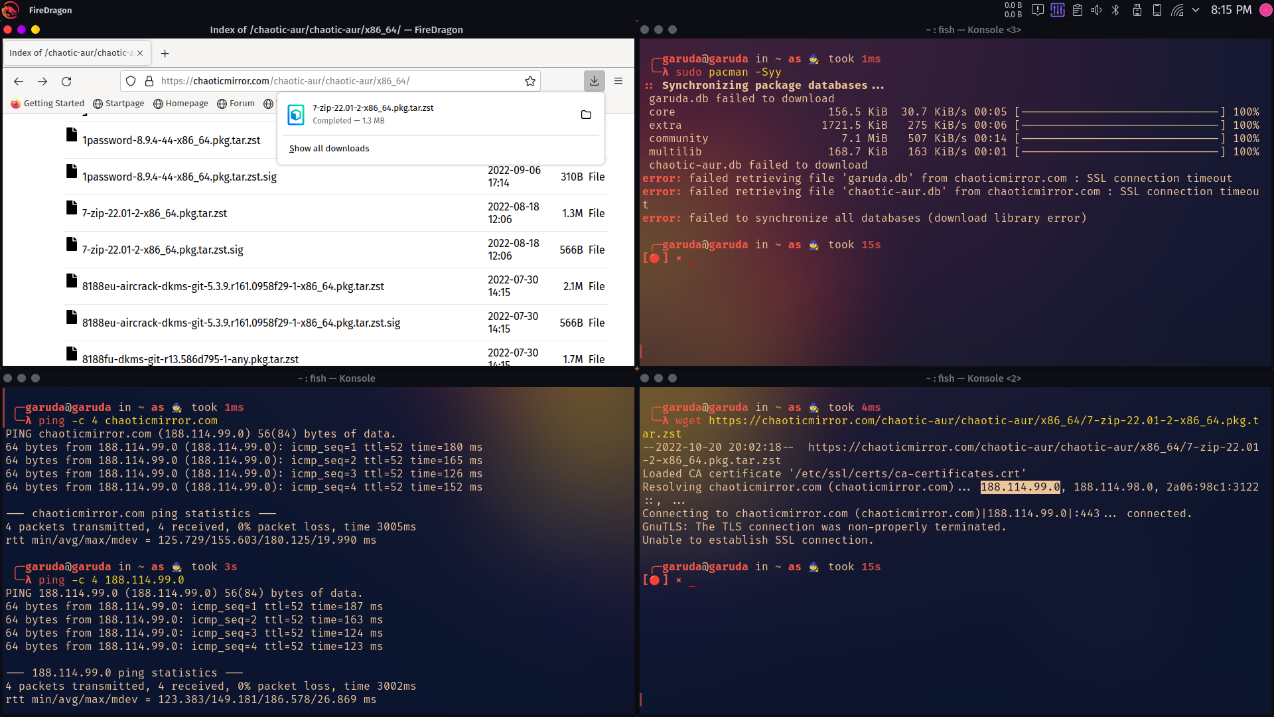
Task: Open a new browser tab with plus
Action: (165, 53)
